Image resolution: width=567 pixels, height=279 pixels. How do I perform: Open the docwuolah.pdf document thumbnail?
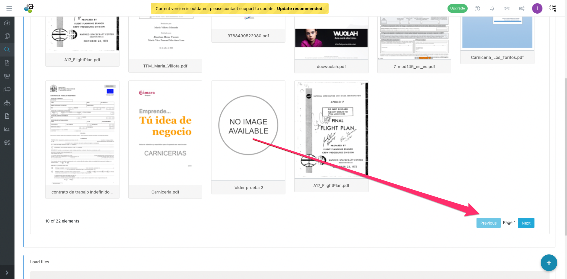click(331, 38)
